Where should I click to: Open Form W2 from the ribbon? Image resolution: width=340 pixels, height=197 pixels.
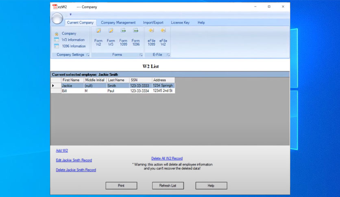pyautogui.click(x=98, y=37)
